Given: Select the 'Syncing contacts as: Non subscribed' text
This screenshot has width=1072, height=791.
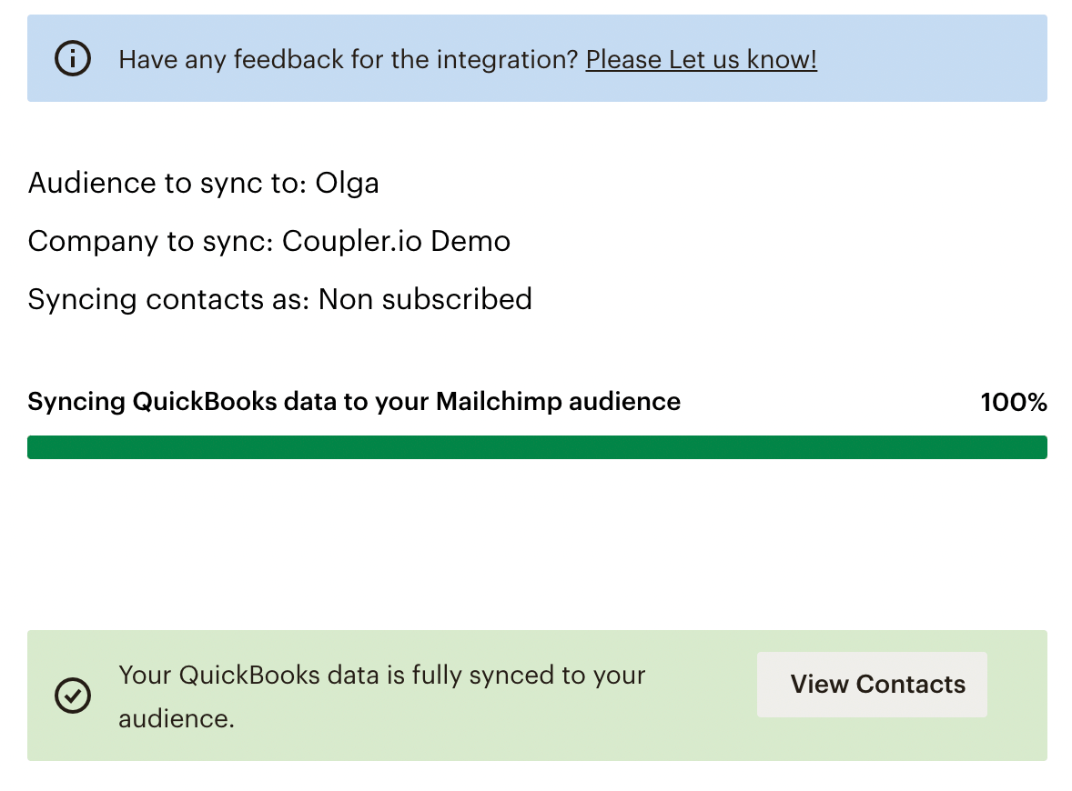Looking at the screenshot, I should (279, 299).
